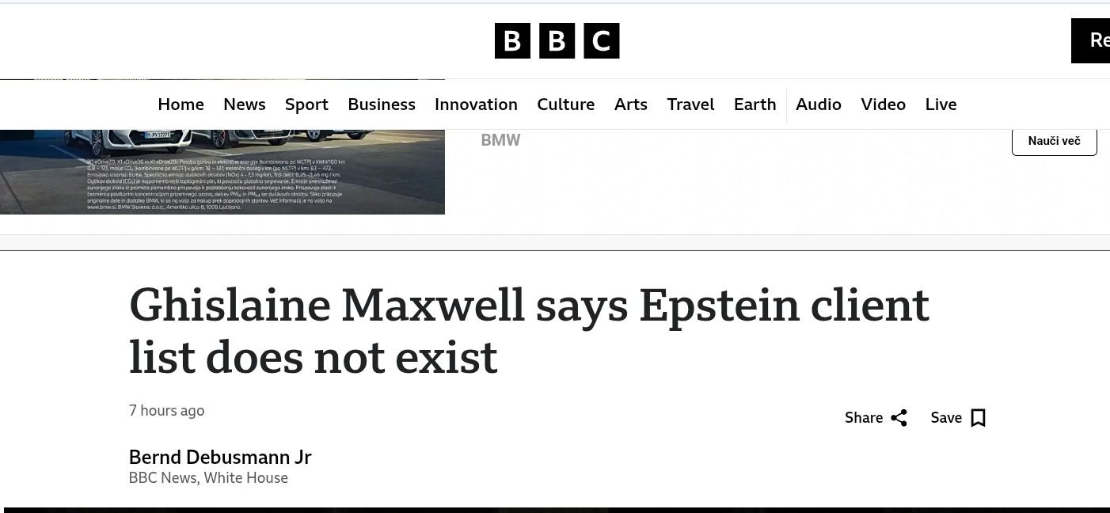Navigate to the Innovation section
This screenshot has width=1110, height=513.
click(476, 104)
